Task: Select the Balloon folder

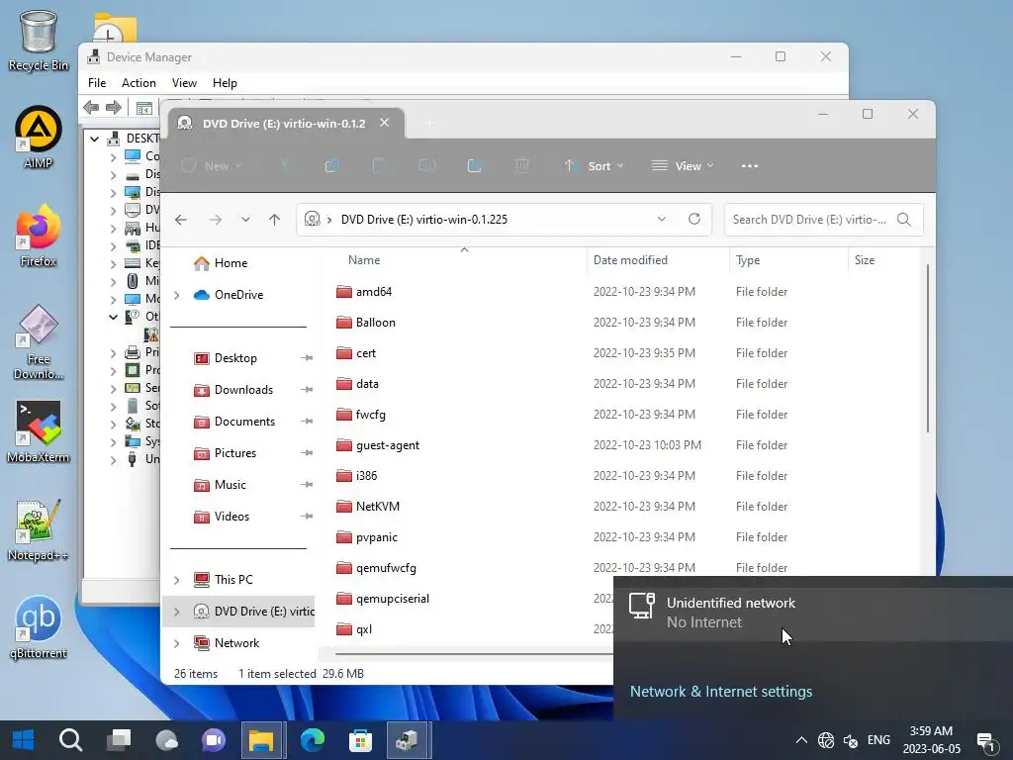Action: click(375, 323)
